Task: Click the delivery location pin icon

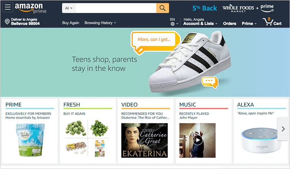Action: point(7,22)
